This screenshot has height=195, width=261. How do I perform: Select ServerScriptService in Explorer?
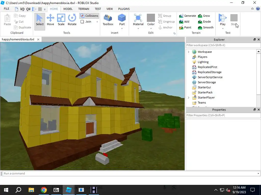[210, 77]
